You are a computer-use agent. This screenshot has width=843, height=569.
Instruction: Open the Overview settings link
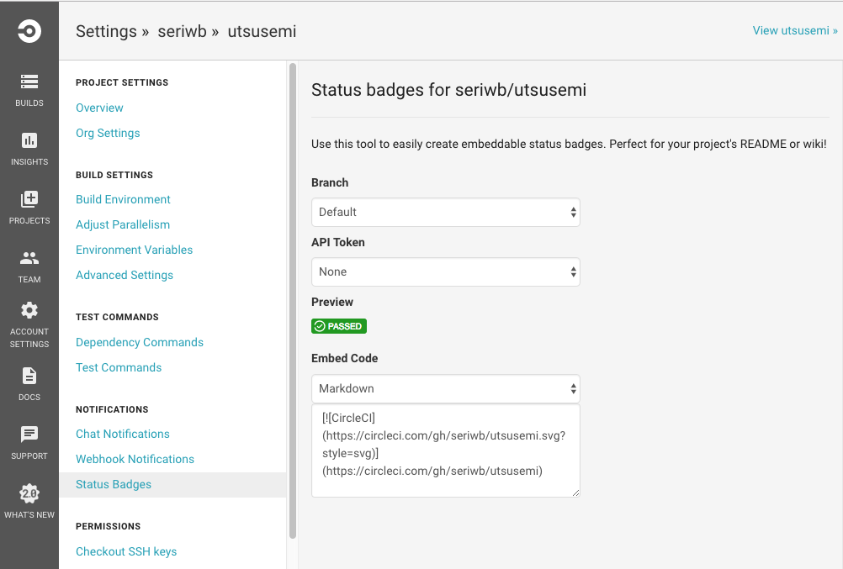(99, 108)
